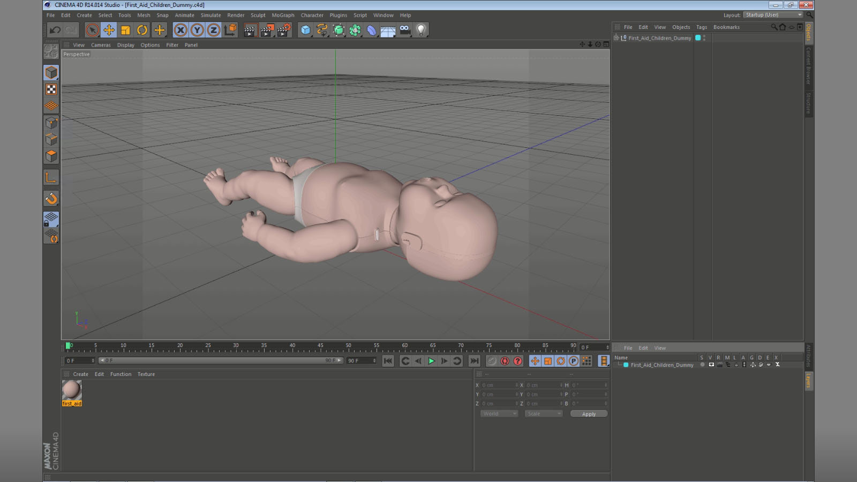This screenshot has width=857, height=482.
Task: Select the first_aid material thumbnail
Action: [72, 390]
